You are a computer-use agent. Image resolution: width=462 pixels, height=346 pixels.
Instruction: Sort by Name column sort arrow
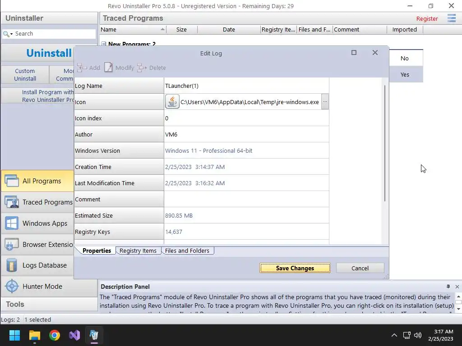162,29
